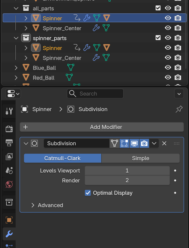Screen dimensions: 189x248
Task: Click animate dot beside Levels Viewport
Action: click(x=175, y=171)
